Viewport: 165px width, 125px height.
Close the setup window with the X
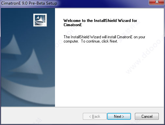(157, 2)
